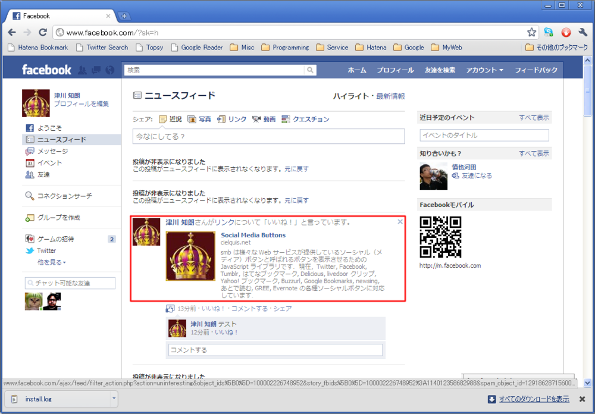This screenshot has height=414, width=595.
Task: Add 慎也河田 with 友達になる
Action: click(472, 175)
